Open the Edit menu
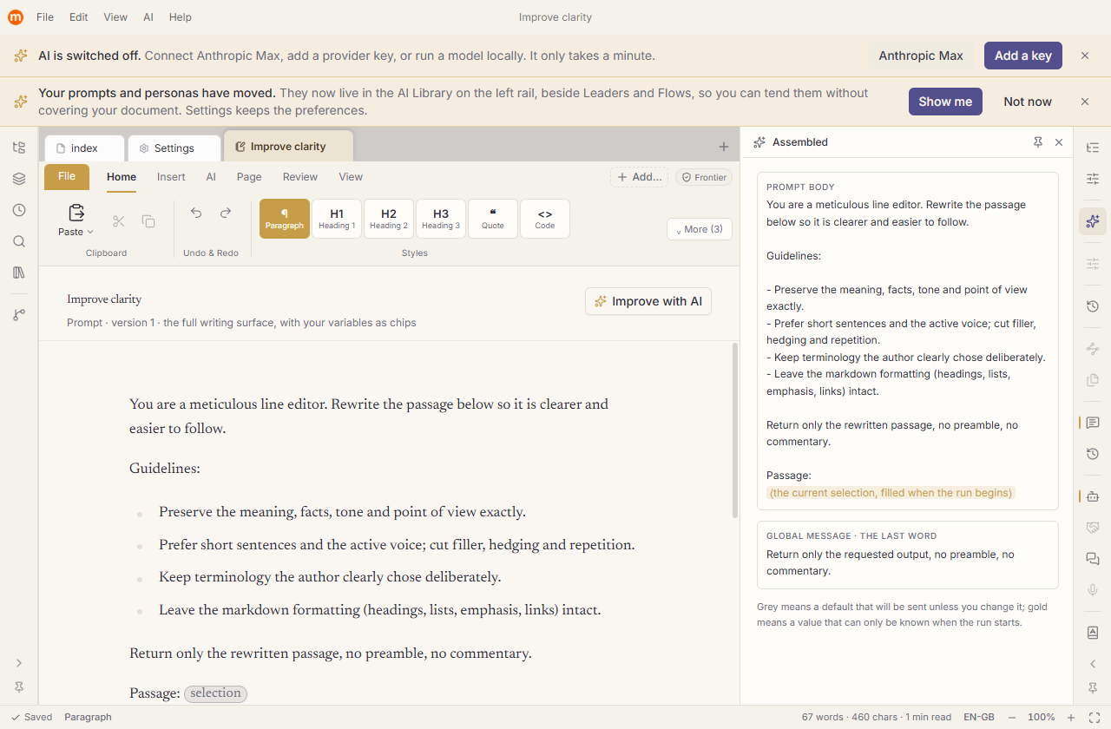 [x=79, y=17]
